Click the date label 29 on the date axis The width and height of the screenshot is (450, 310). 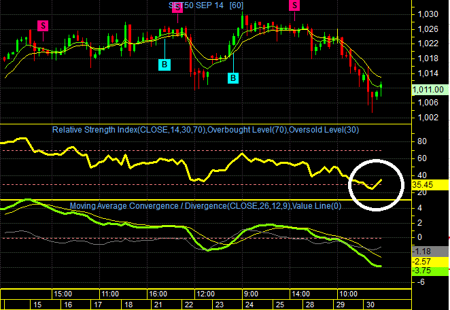(x=341, y=305)
